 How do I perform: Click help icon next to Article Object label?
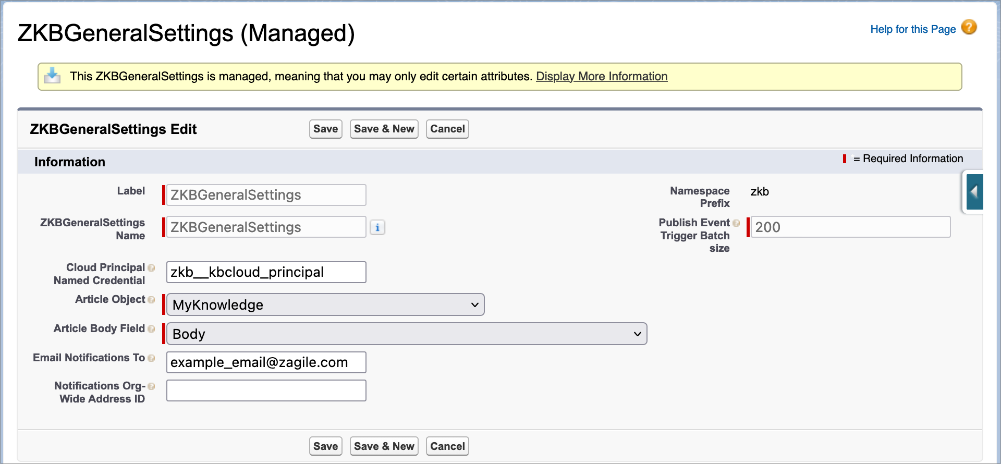(x=151, y=300)
